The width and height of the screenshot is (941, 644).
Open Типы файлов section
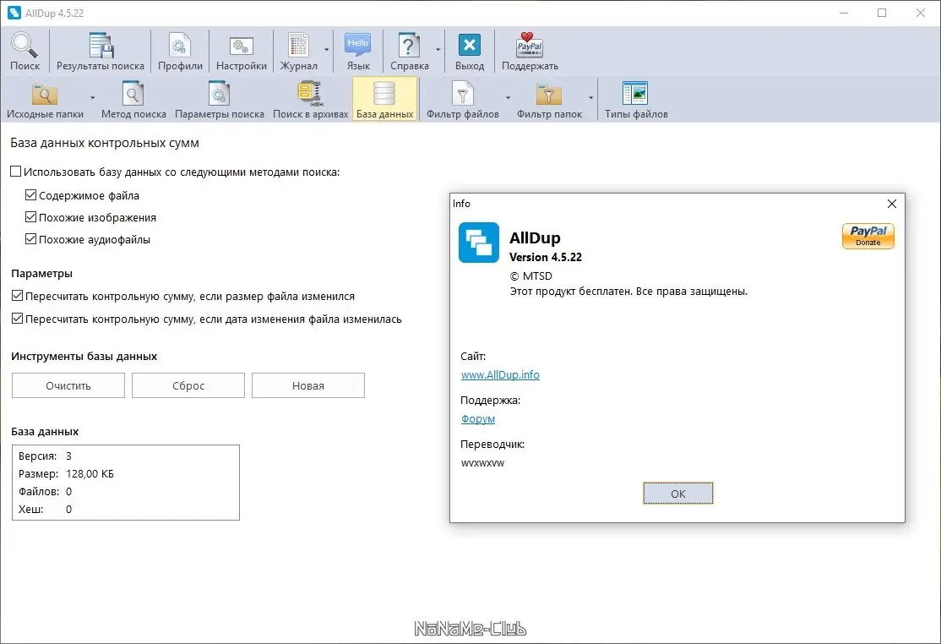click(x=636, y=100)
